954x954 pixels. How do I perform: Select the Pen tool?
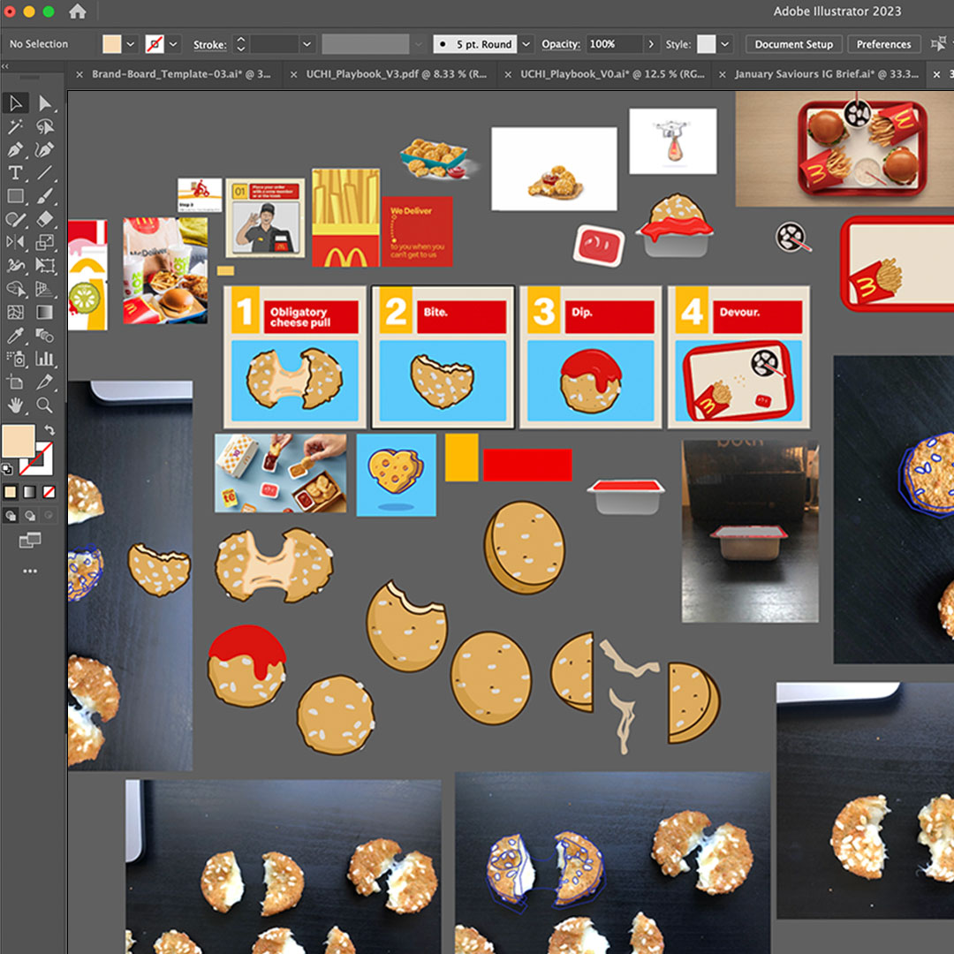pyautogui.click(x=16, y=149)
